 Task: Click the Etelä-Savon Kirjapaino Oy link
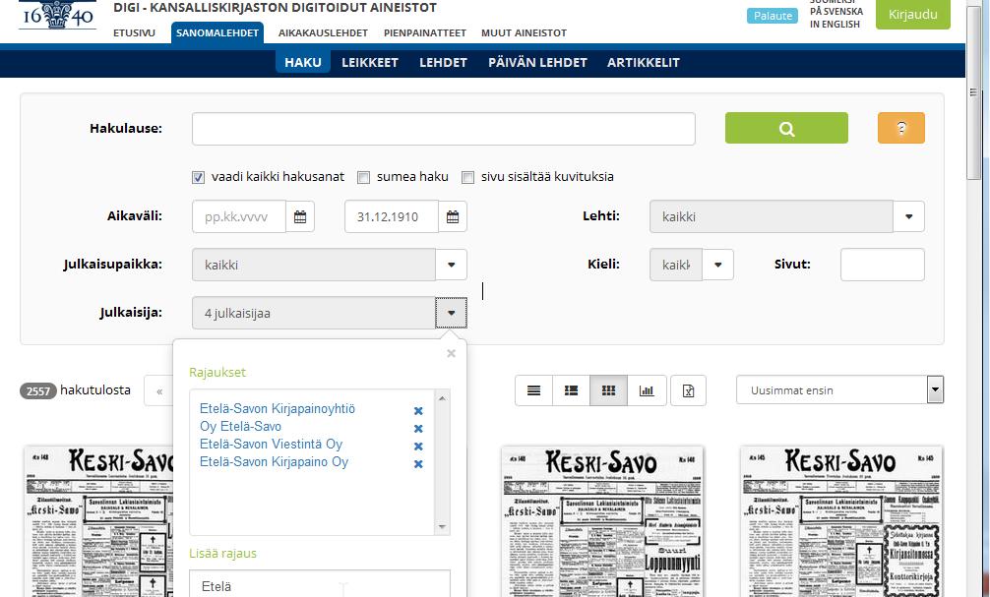coord(274,461)
